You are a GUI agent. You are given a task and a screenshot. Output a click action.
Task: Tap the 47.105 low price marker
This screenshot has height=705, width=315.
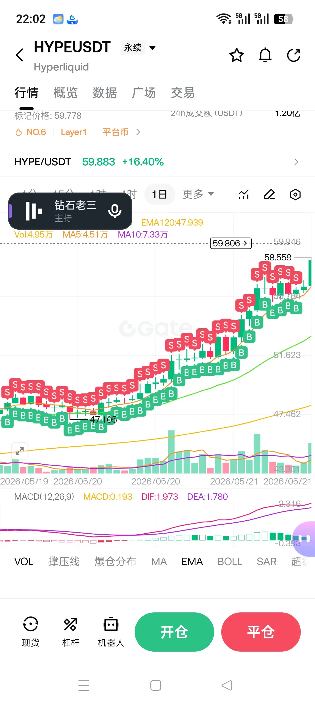[x=103, y=420]
